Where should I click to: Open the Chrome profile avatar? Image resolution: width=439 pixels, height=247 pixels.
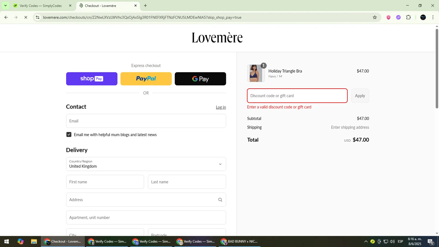click(423, 18)
